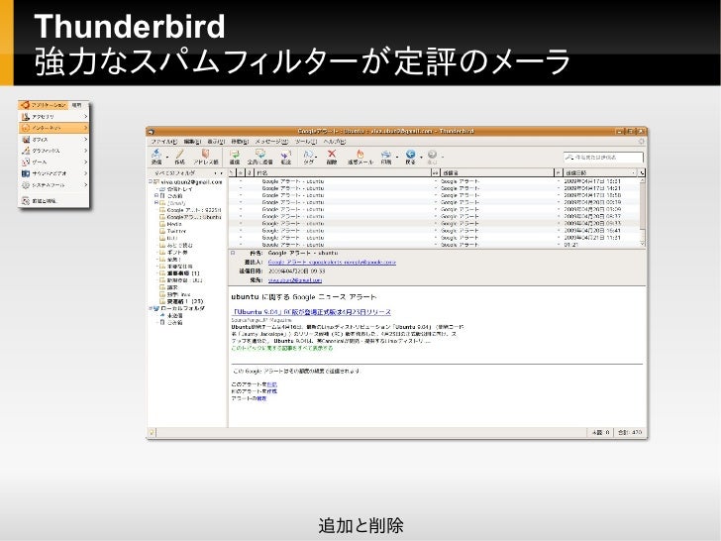Expand the ごみ箱 folder under the Gmail account
Screen dimensions: 721x541
point(155,195)
